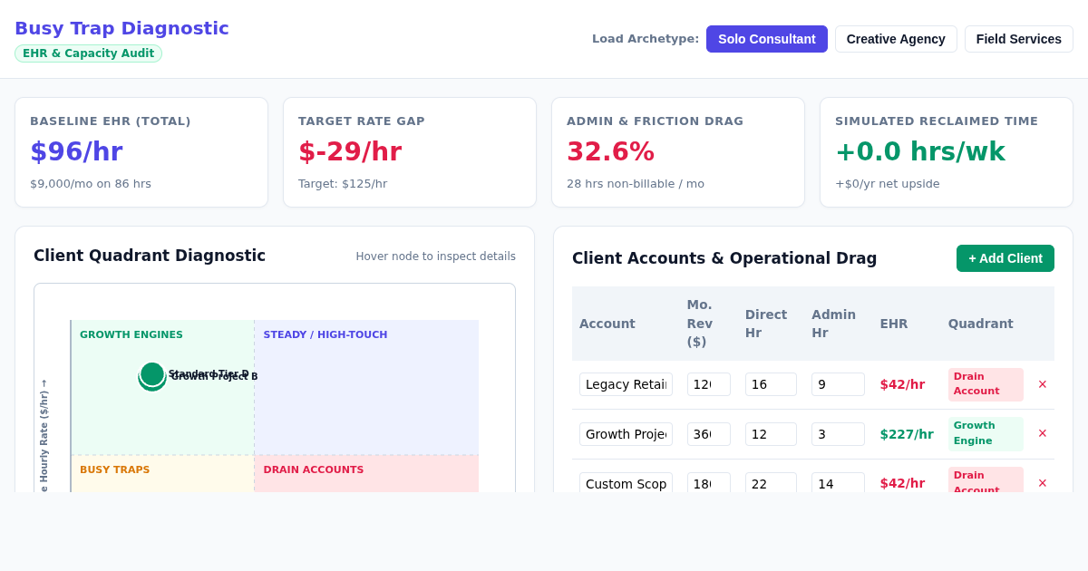The width and height of the screenshot is (1088, 571).
Task: Click the green node in the quadrant chart
Action: click(152, 374)
